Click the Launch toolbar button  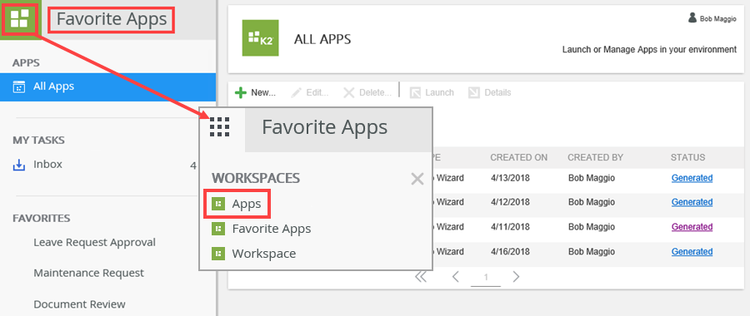click(432, 92)
